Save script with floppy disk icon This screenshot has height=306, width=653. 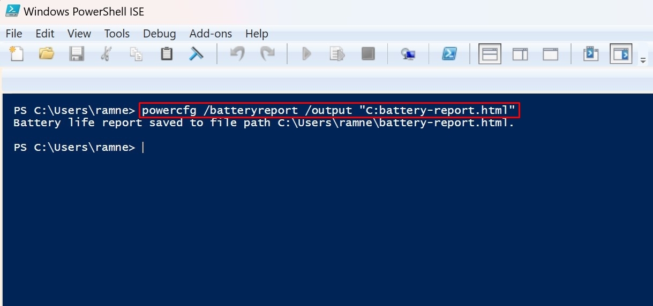point(77,53)
